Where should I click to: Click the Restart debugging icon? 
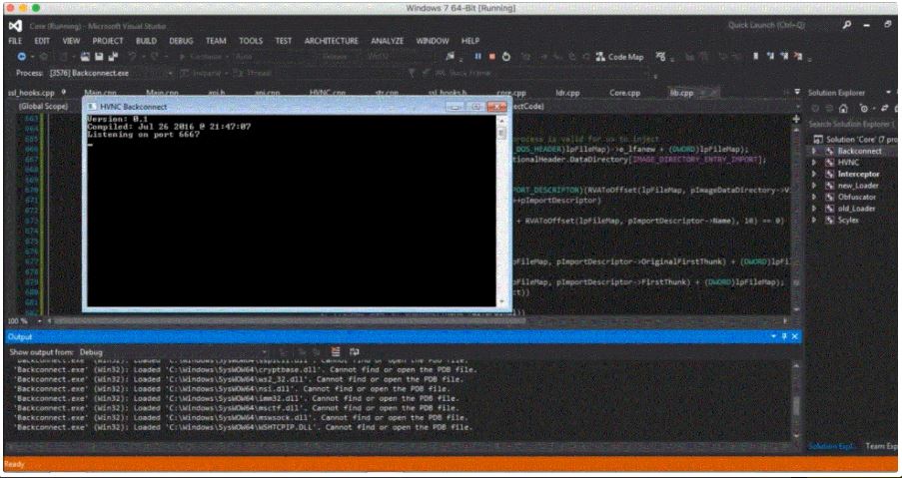tap(506, 57)
